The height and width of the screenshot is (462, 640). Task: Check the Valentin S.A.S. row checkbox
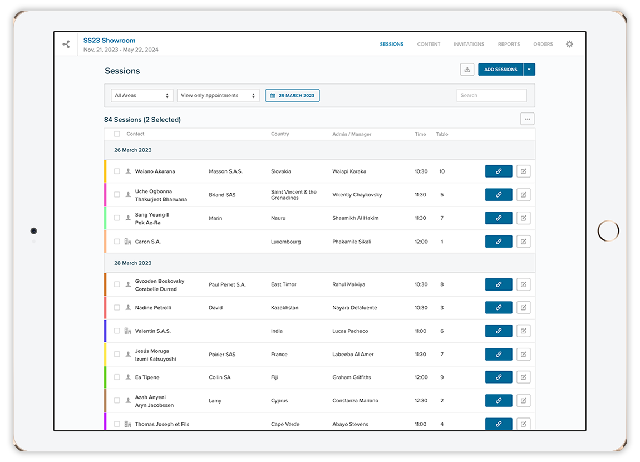pos(117,331)
